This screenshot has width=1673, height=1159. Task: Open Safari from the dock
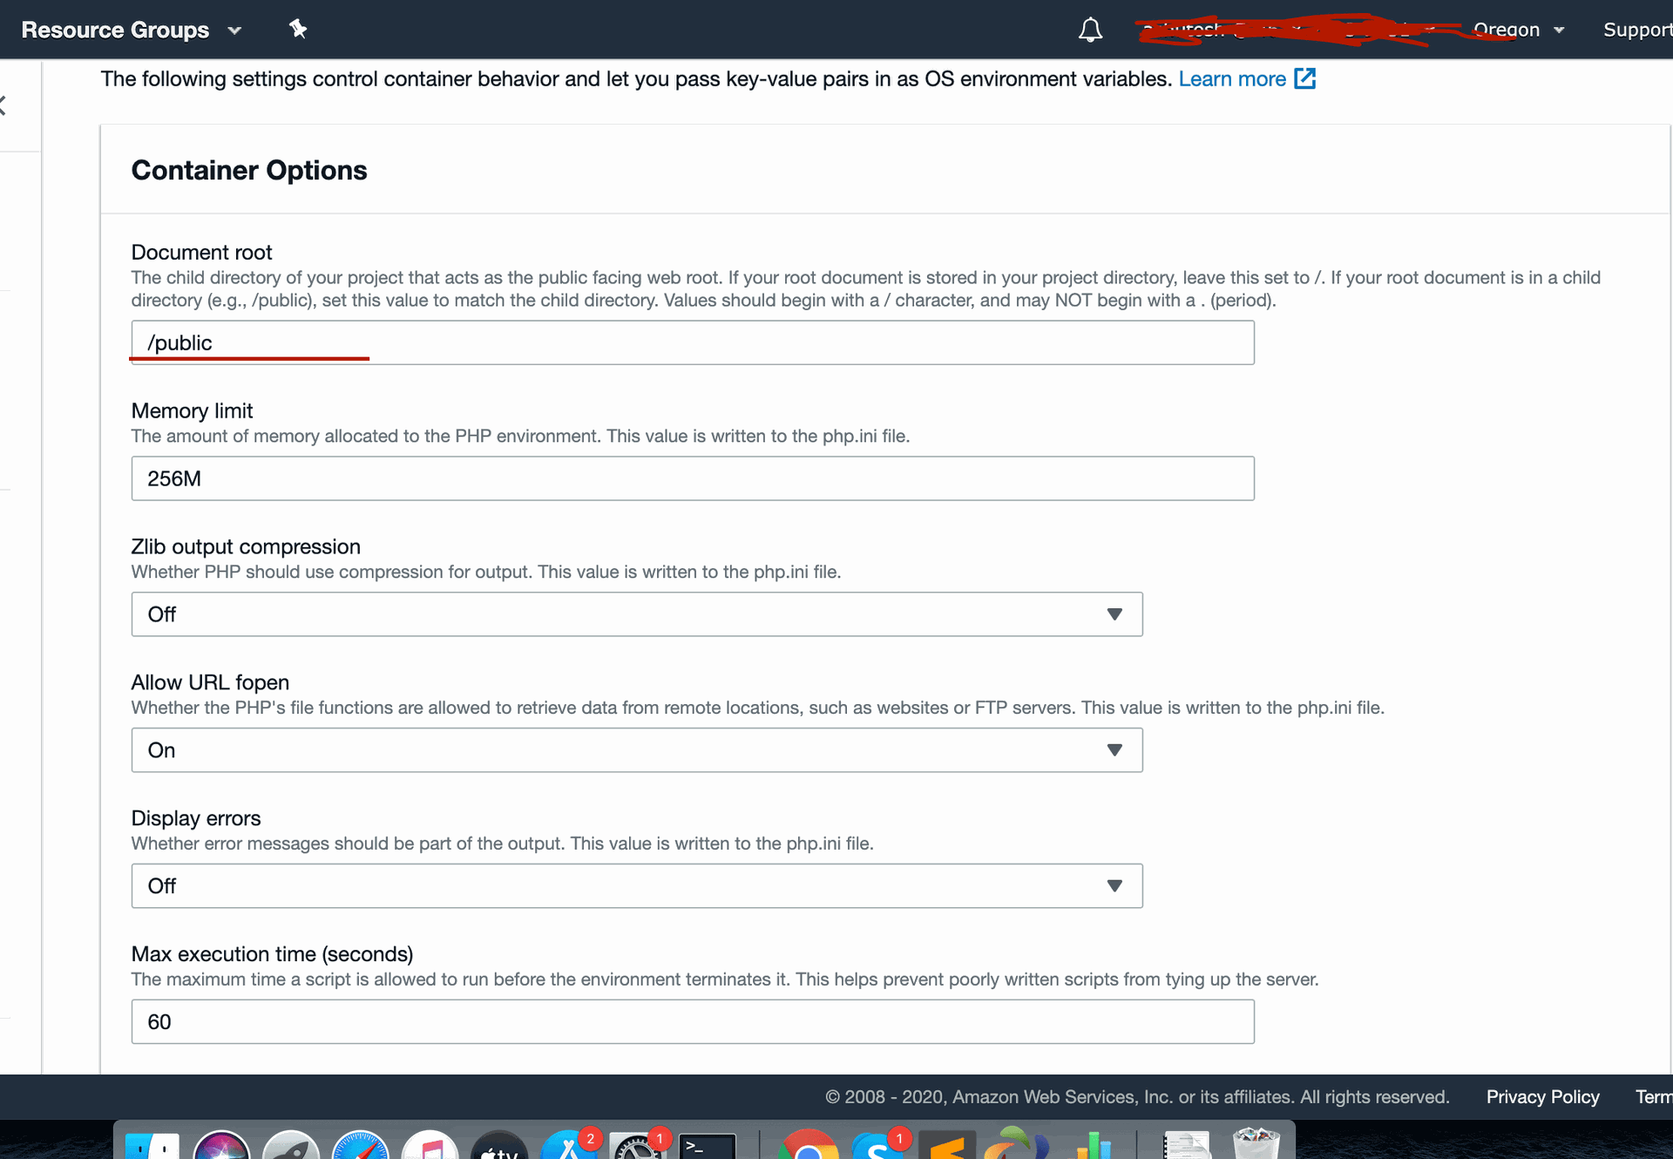[x=360, y=1145]
